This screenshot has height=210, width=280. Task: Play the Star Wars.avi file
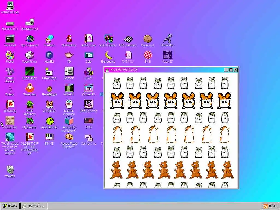pyautogui.click(x=30, y=105)
